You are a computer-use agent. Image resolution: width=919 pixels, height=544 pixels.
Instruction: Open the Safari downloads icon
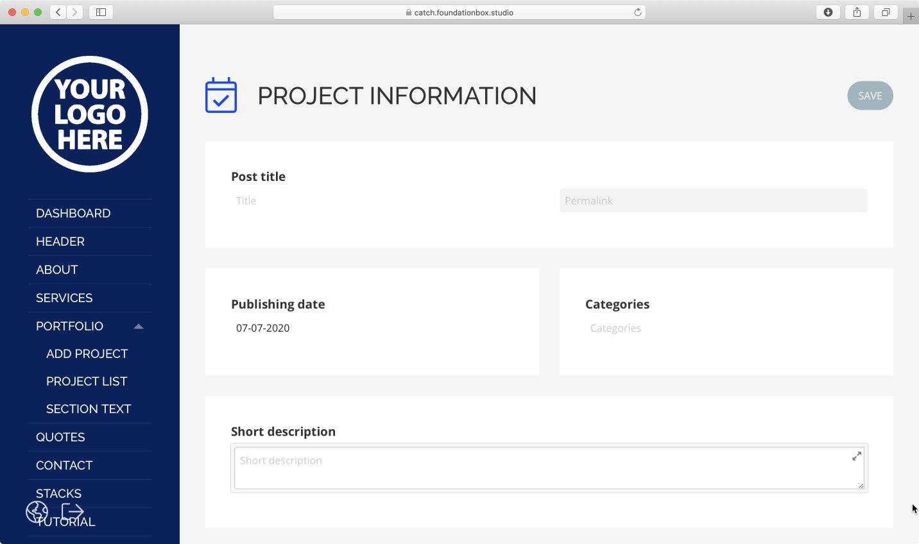click(x=828, y=12)
